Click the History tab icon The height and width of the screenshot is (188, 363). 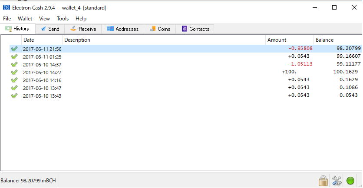[x=8, y=29]
